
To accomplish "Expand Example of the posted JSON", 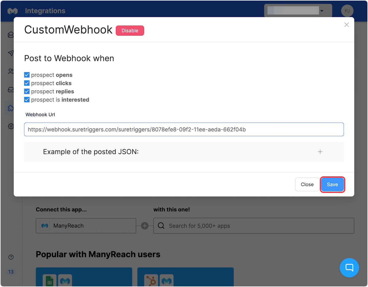I will 184,152.
